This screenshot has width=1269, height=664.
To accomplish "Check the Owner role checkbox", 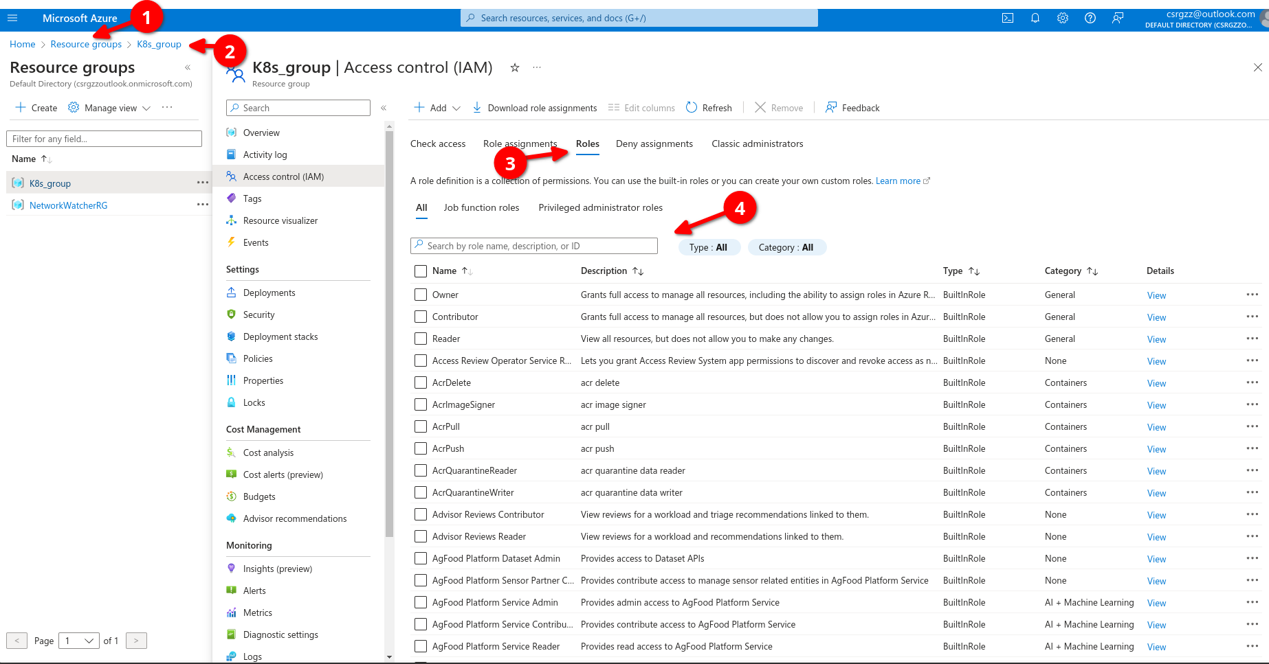I will (421, 295).
